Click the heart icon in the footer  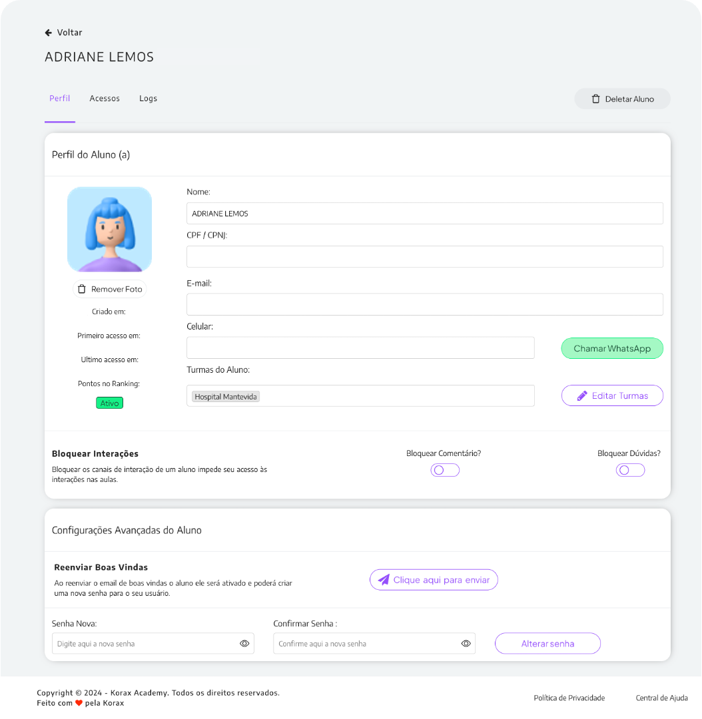click(79, 703)
